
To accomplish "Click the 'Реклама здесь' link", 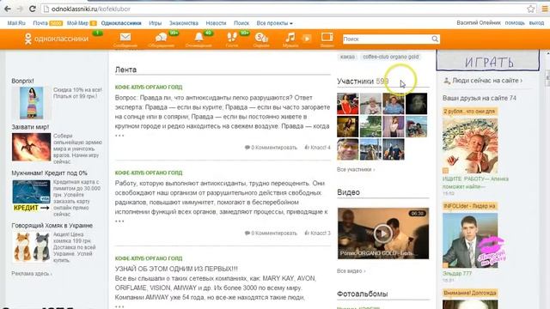I will (x=32, y=274).
